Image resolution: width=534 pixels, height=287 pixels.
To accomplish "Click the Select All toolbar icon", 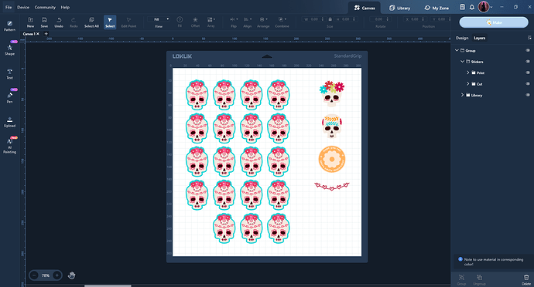I will (x=91, y=22).
